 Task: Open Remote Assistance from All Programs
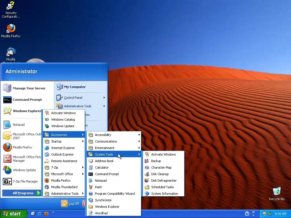pos(64,161)
